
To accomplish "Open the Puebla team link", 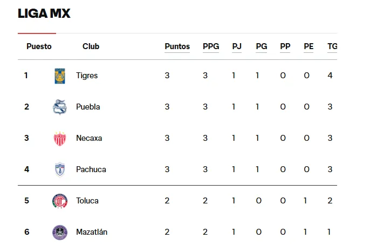I will pyautogui.click(x=88, y=107).
